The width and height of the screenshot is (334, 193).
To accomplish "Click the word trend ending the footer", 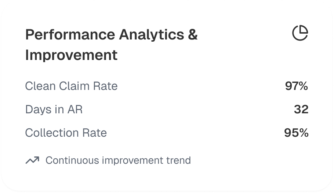I will click(x=179, y=160).
